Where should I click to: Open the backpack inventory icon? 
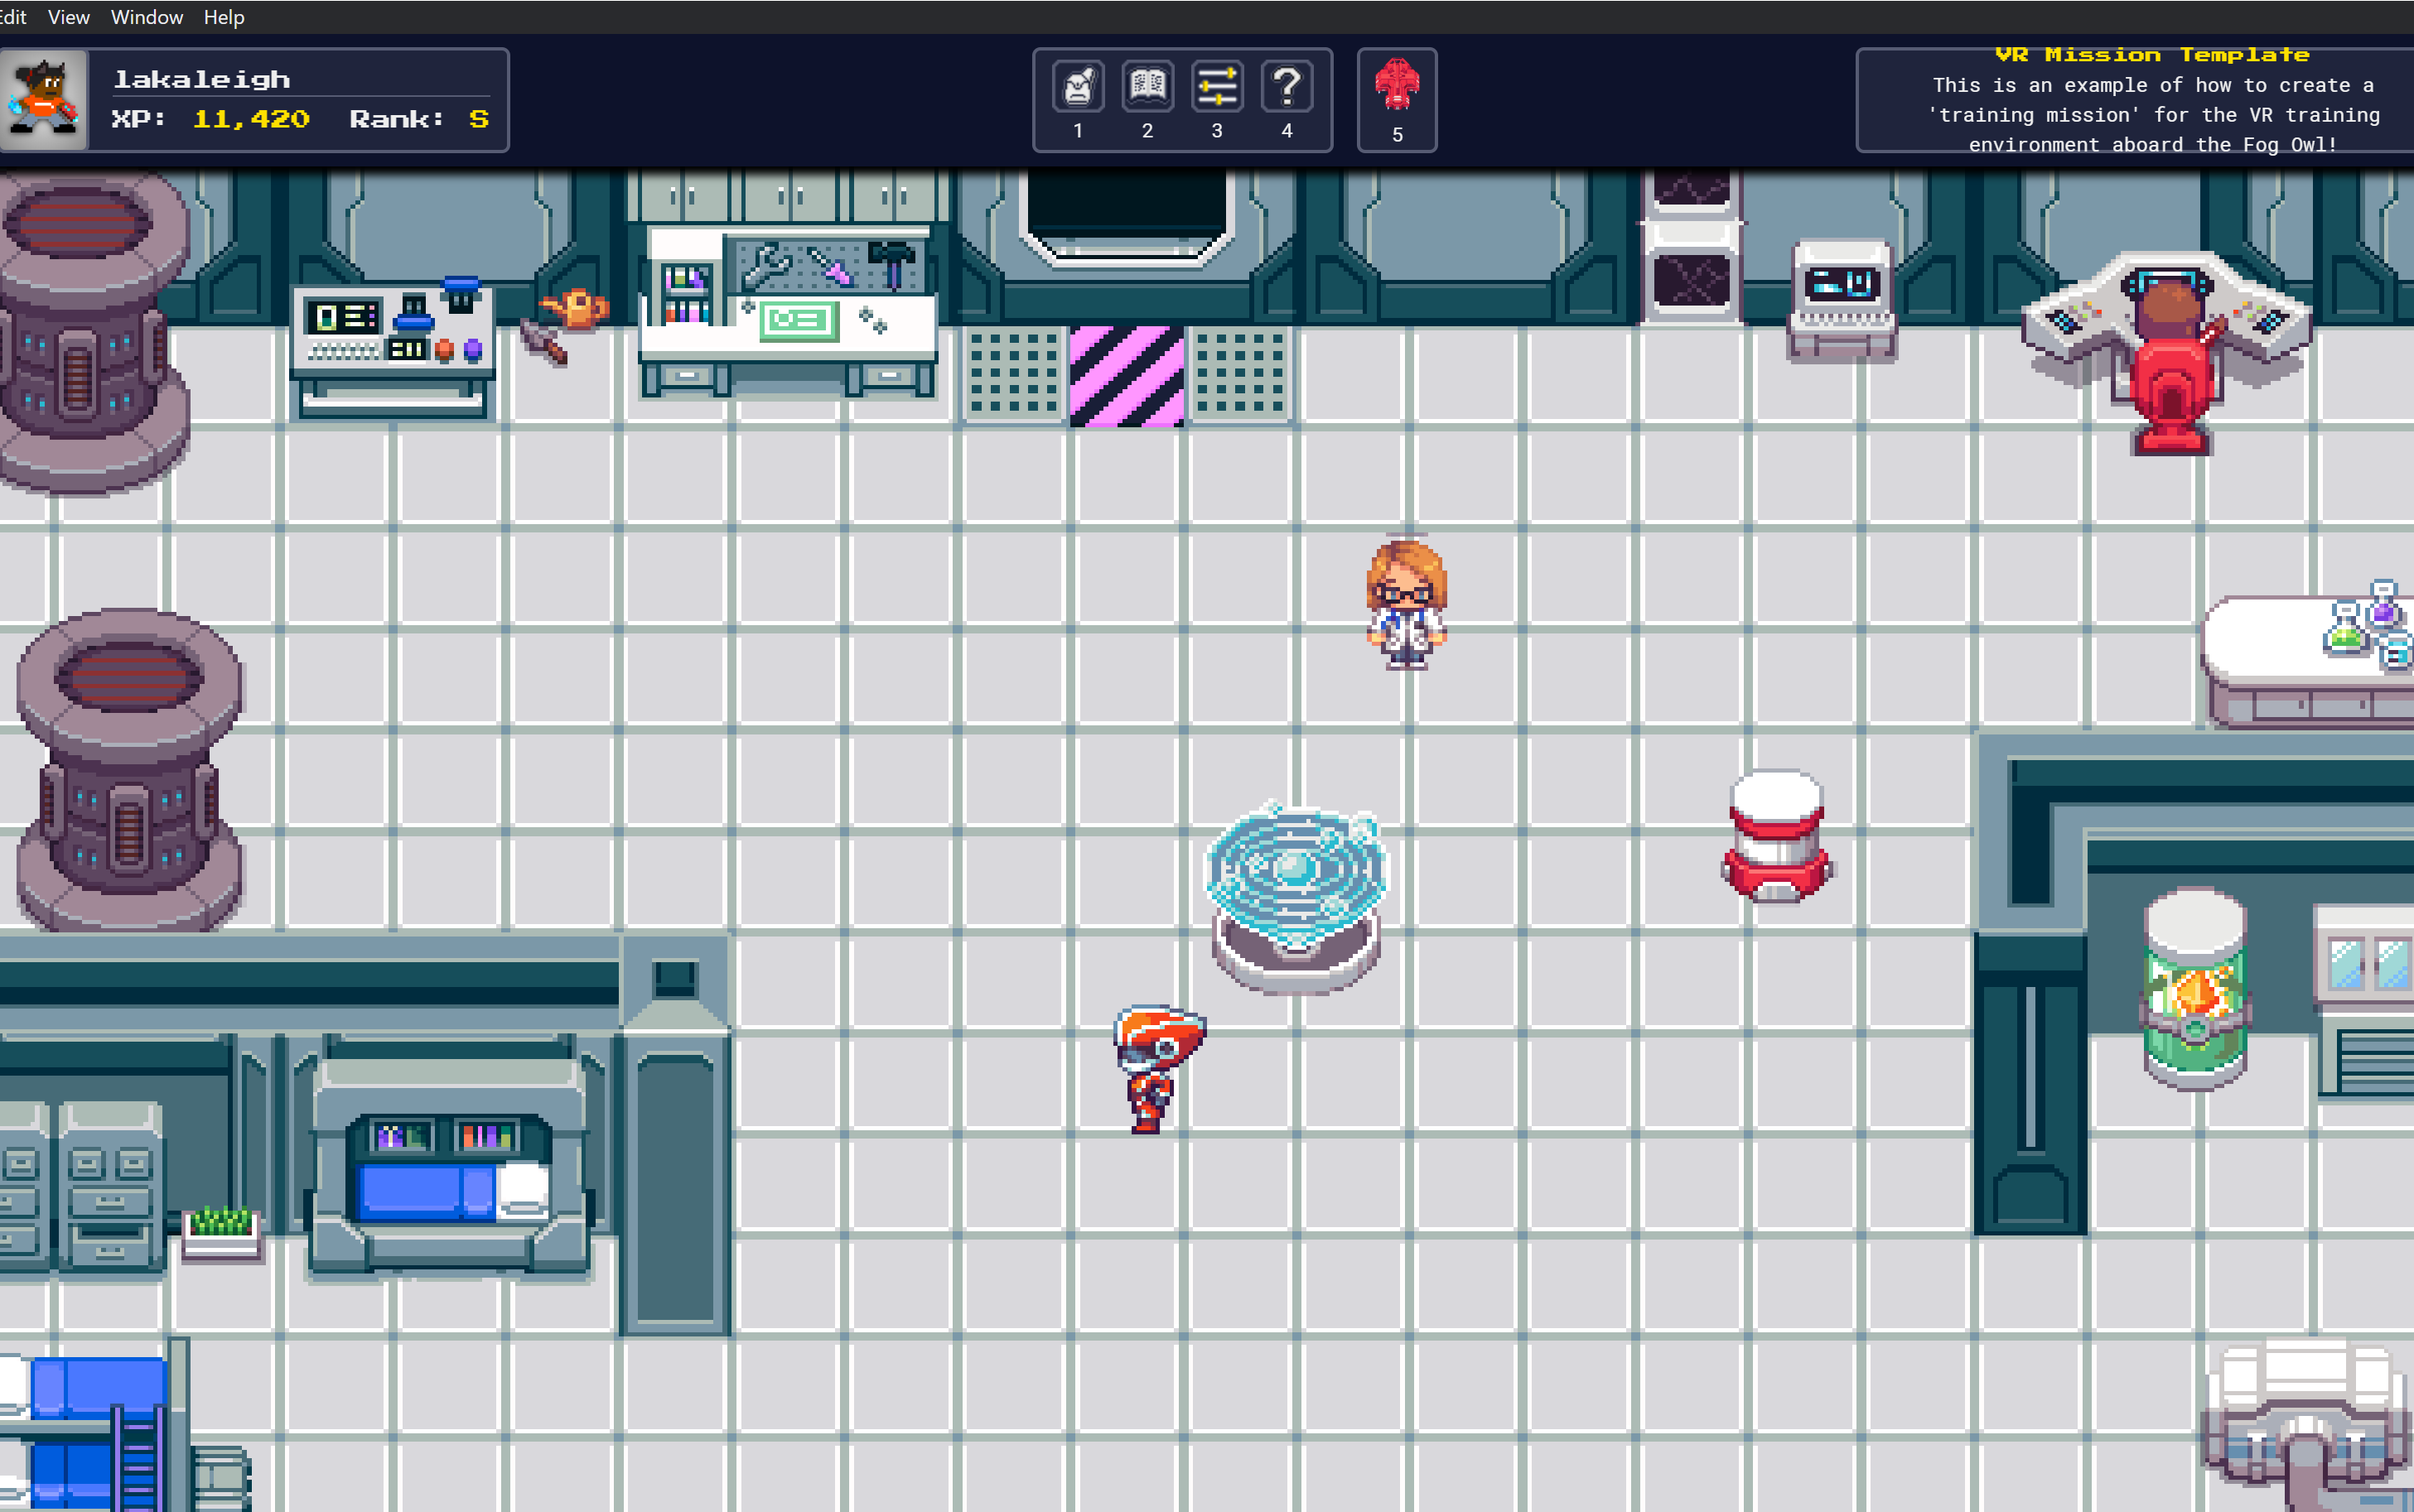coord(1078,88)
